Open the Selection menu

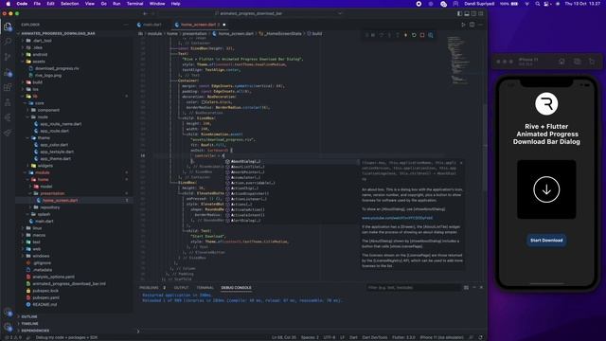[69, 4]
